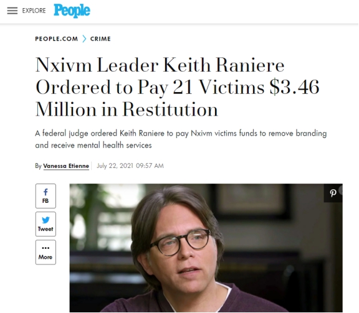Click the eyeglasses in the photo
The image size is (359, 313).
click(179, 242)
